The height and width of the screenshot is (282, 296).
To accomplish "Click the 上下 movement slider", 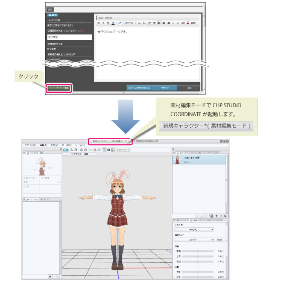I will click(x=198, y=256).
